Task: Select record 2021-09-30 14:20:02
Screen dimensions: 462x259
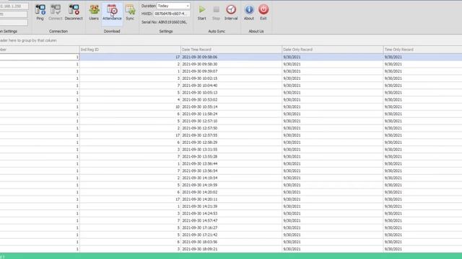Action: [231, 192]
